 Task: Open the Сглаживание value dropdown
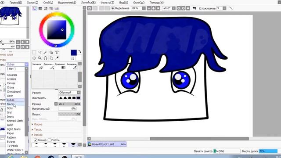tap(224, 8)
